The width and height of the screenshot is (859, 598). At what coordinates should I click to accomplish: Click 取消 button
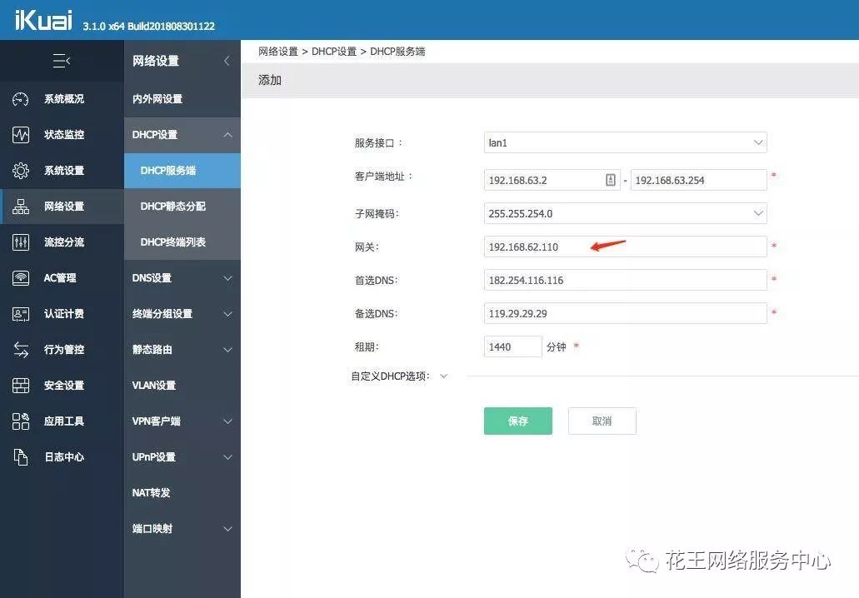[602, 421]
